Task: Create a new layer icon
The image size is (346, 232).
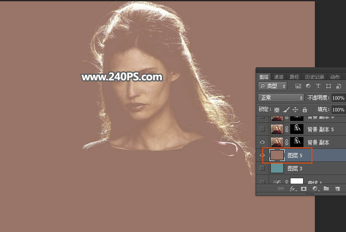Action: 338,189
